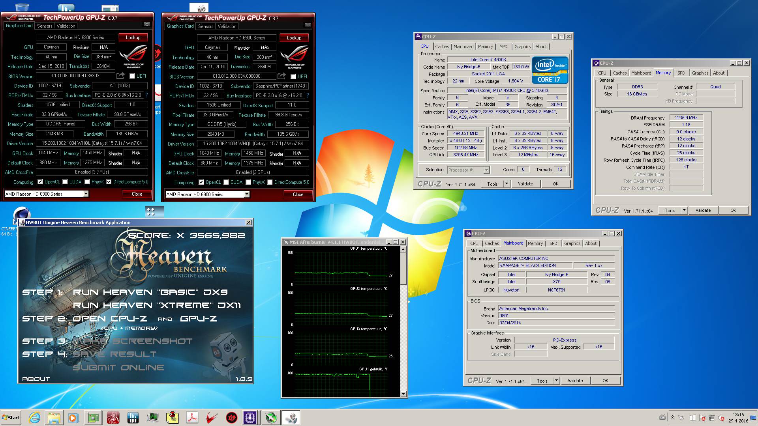Viewport: 758px width, 426px height.
Task: Toggle UEFI checkbox in right GPU-Z window
Action: (x=293, y=76)
